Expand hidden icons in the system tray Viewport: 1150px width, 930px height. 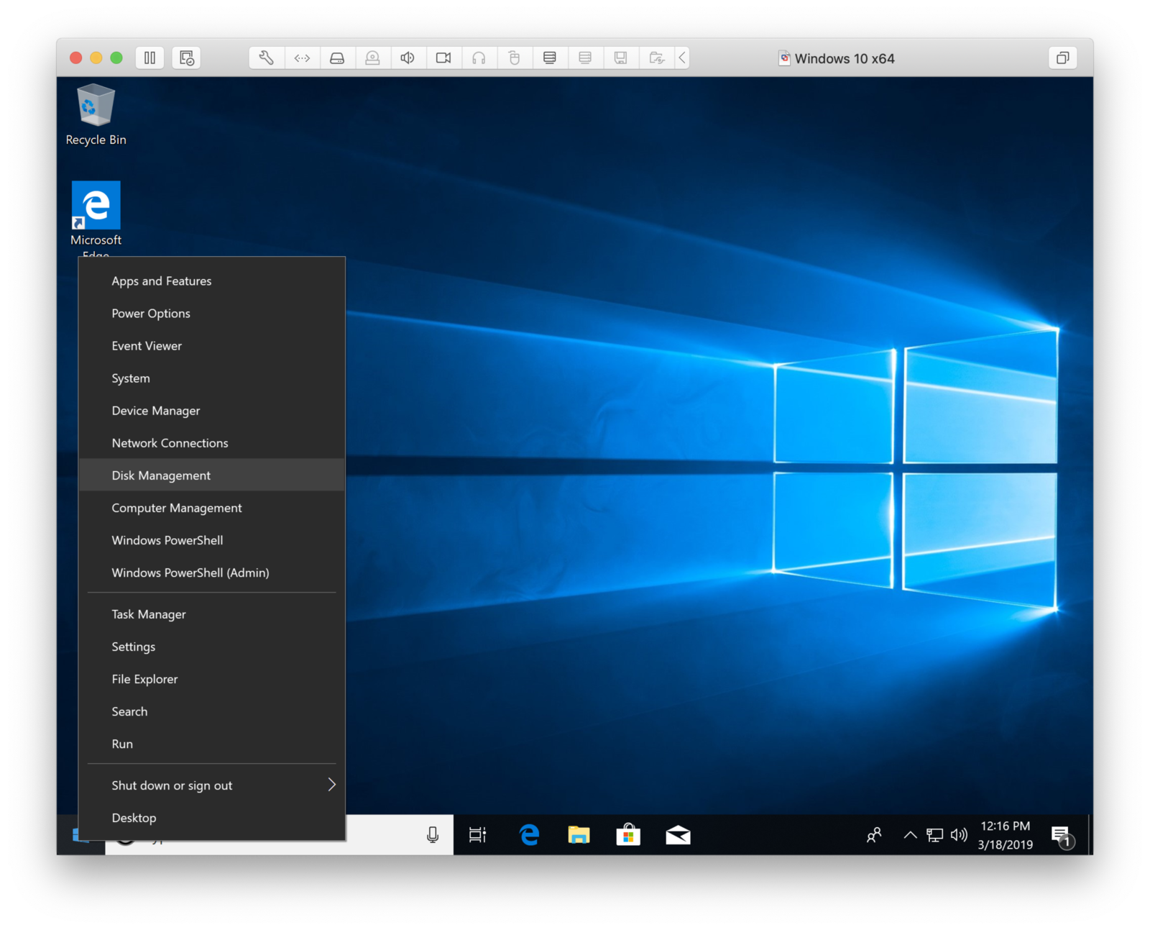click(x=910, y=834)
